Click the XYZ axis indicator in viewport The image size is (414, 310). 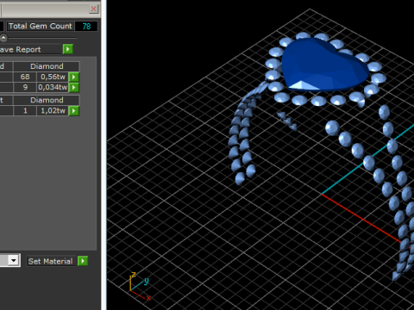point(140,287)
